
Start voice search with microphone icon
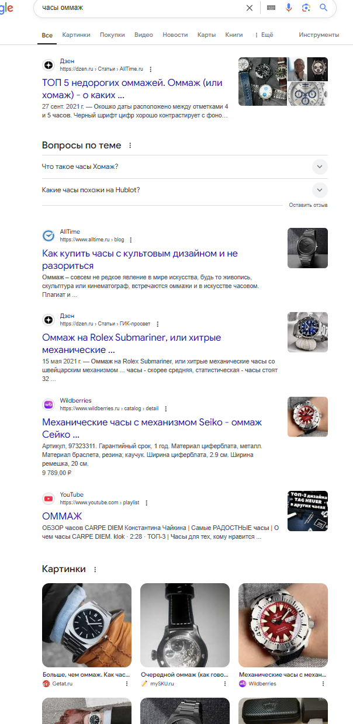pyautogui.click(x=289, y=8)
